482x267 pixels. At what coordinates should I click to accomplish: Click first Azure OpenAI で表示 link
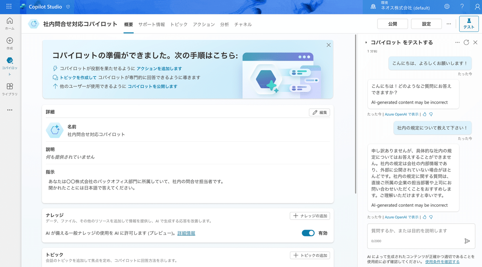[402, 114]
